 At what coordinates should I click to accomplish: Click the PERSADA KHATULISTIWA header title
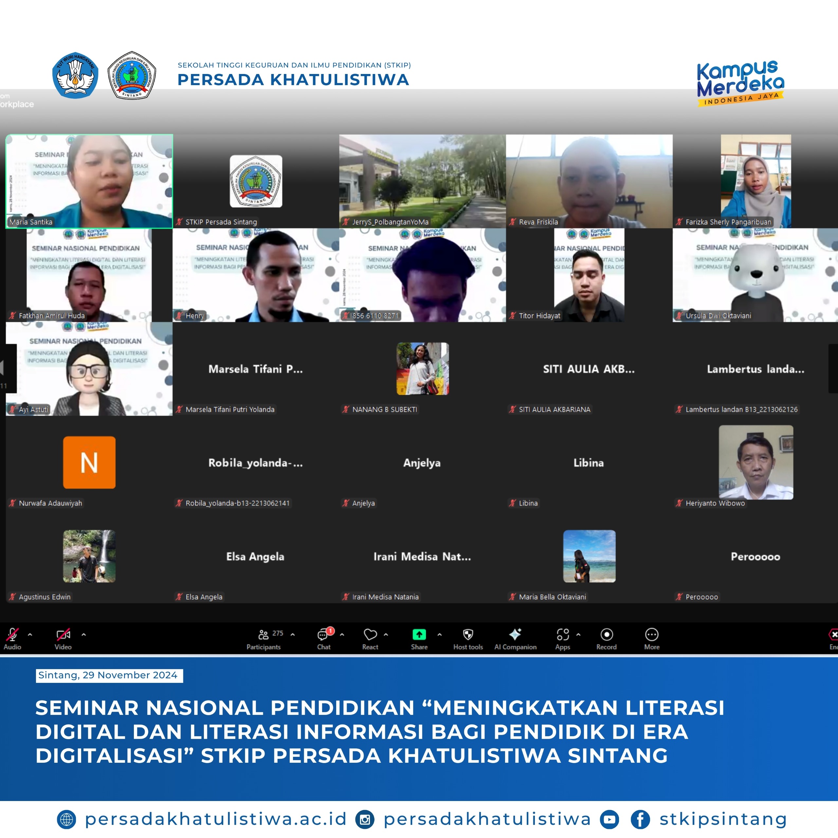click(x=293, y=80)
